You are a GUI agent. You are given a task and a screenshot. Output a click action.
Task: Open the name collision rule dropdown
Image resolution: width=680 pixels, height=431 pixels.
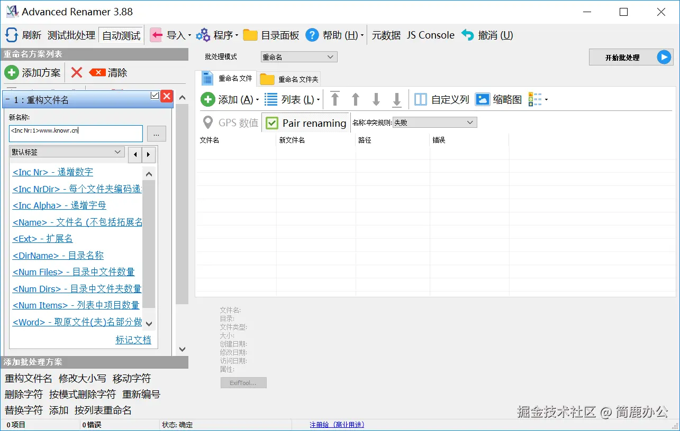[434, 123]
